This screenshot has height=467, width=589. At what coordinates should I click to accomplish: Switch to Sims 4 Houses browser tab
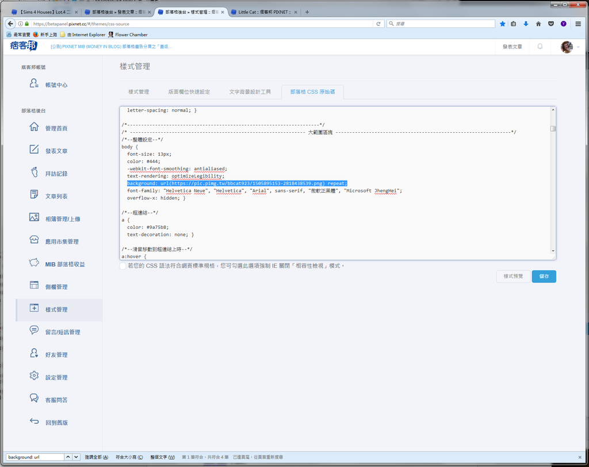click(x=44, y=12)
